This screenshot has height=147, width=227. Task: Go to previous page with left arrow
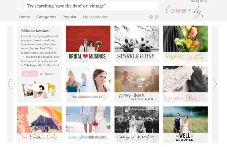pos(10,84)
